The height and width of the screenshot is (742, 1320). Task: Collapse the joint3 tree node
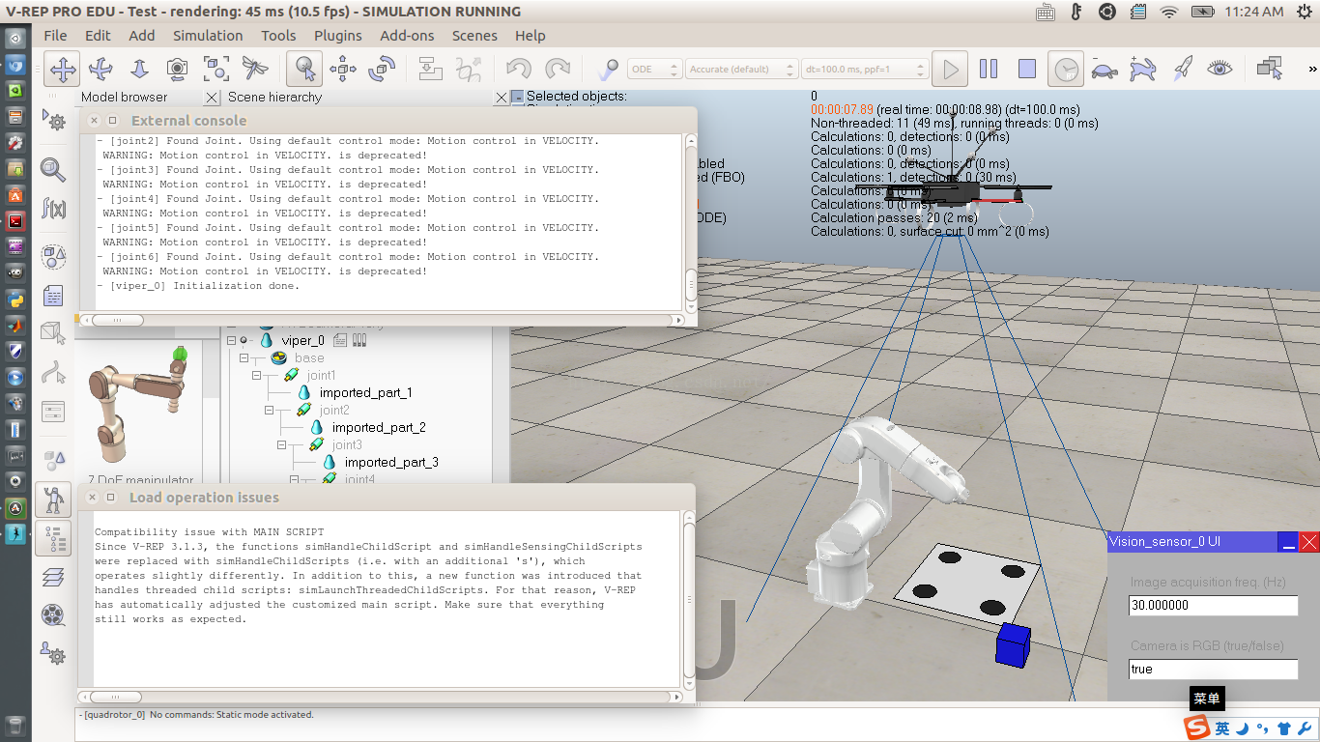(282, 444)
